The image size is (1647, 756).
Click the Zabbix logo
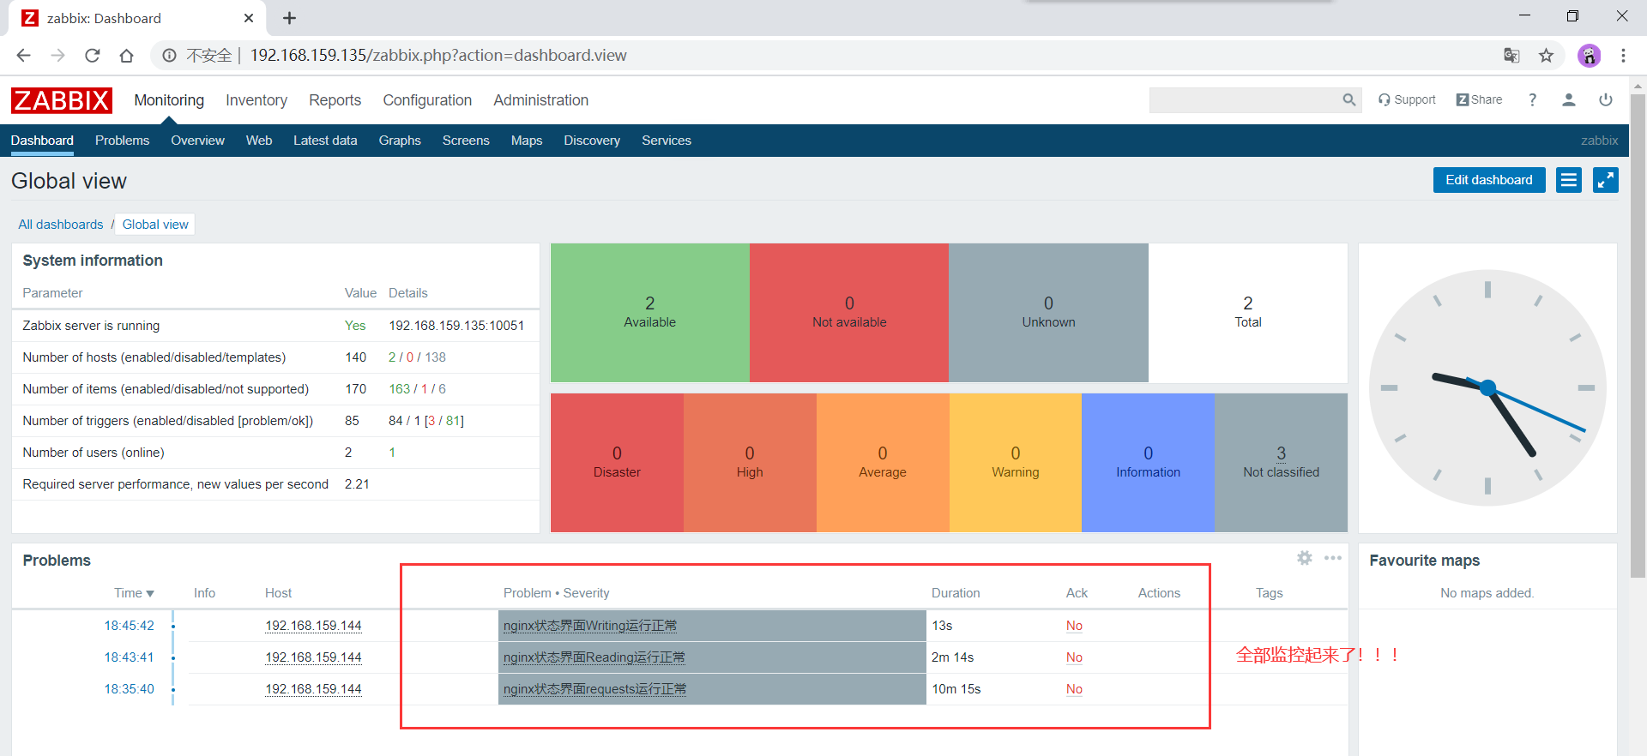tap(61, 100)
